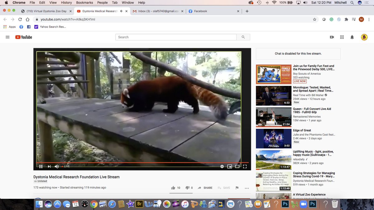
Task: Open Apps bookmarks shortcut
Action: point(9,27)
